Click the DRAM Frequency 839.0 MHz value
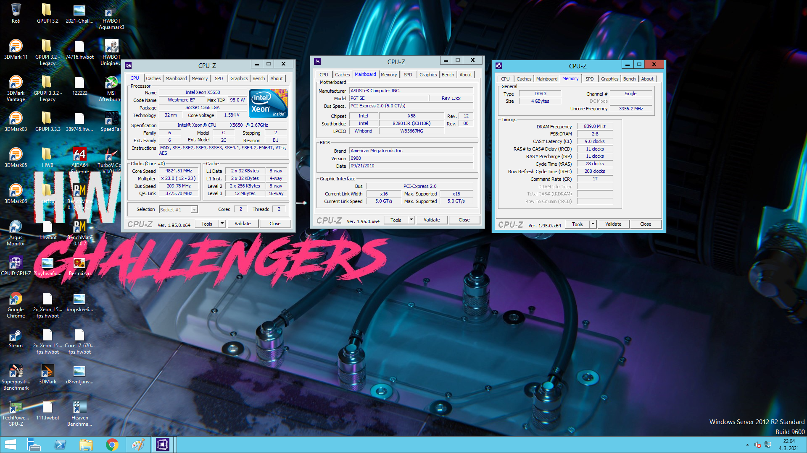 tap(595, 126)
